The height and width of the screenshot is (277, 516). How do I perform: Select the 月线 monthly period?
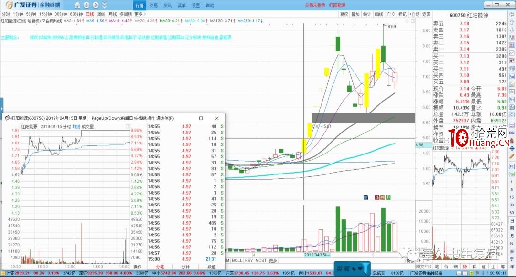pyautogui.click(x=113, y=14)
